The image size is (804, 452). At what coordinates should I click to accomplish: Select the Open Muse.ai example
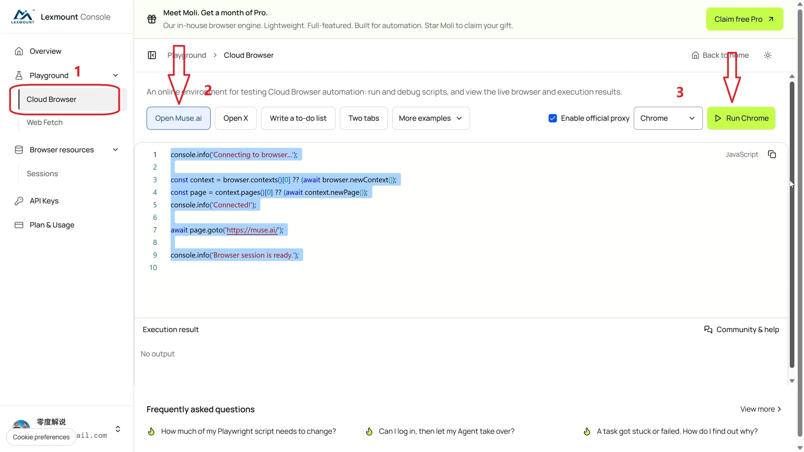tap(178, 118)
